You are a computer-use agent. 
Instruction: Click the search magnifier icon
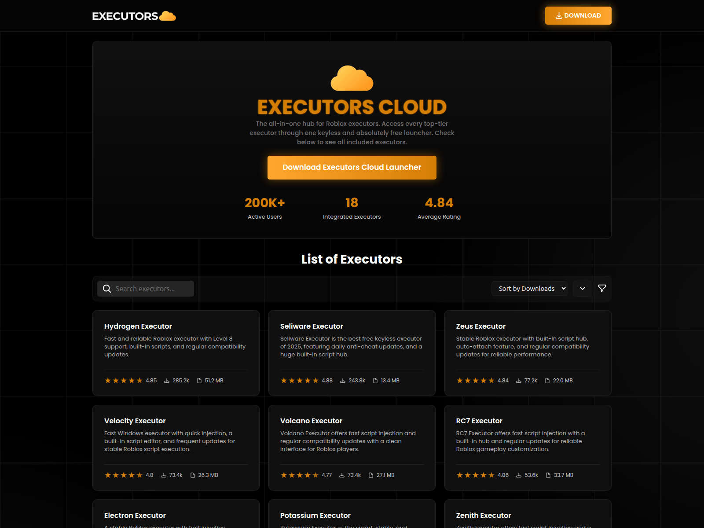107,289
